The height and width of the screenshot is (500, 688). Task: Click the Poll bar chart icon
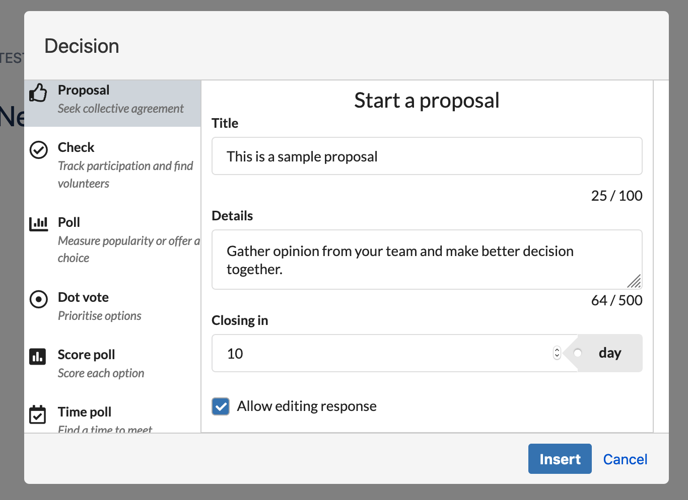pos(39,224)
